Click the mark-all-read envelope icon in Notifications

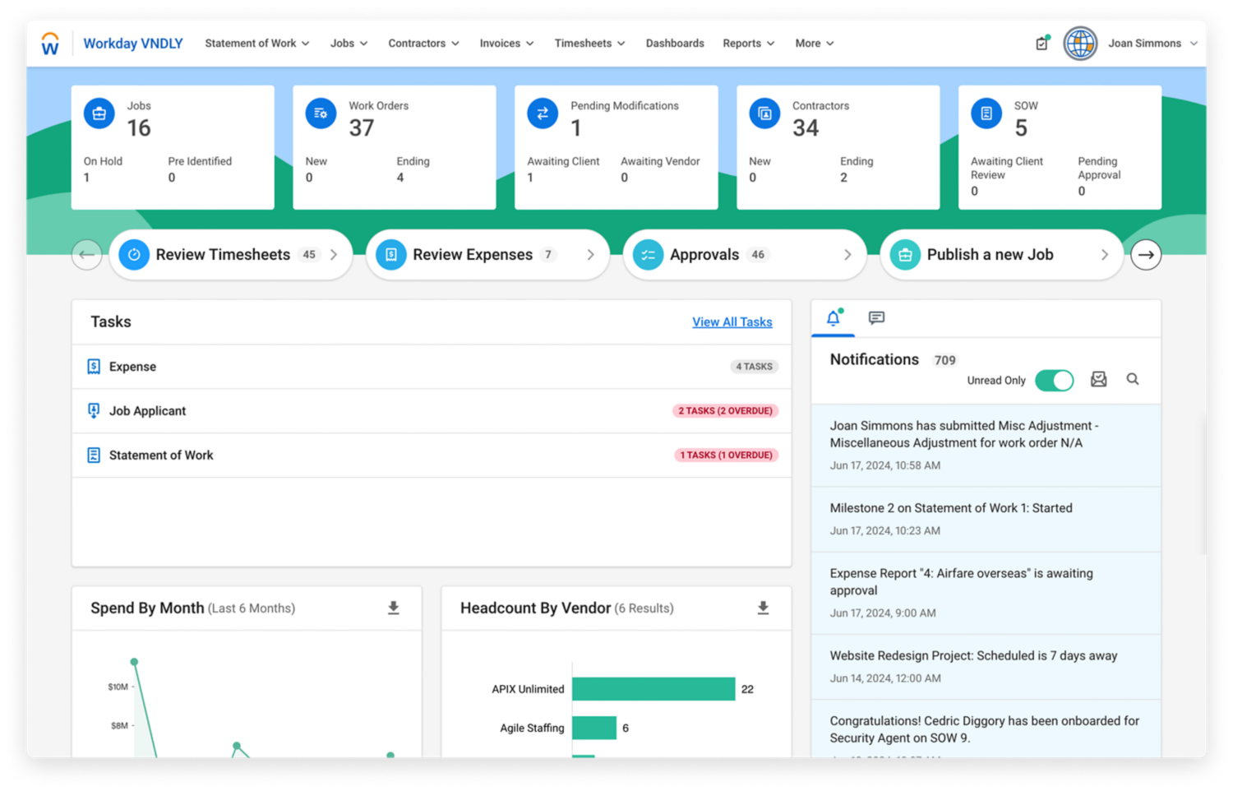click(x=1098, y=379)
